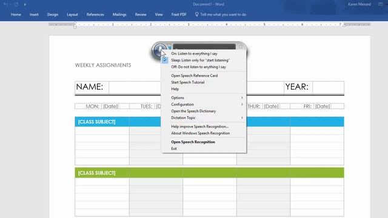
Task: Open the References tab
Action: (x=95, y=15)
